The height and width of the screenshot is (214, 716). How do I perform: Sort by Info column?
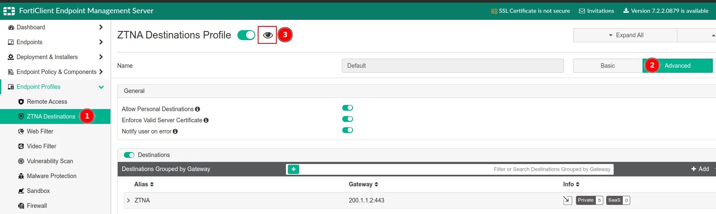point(571,184)
